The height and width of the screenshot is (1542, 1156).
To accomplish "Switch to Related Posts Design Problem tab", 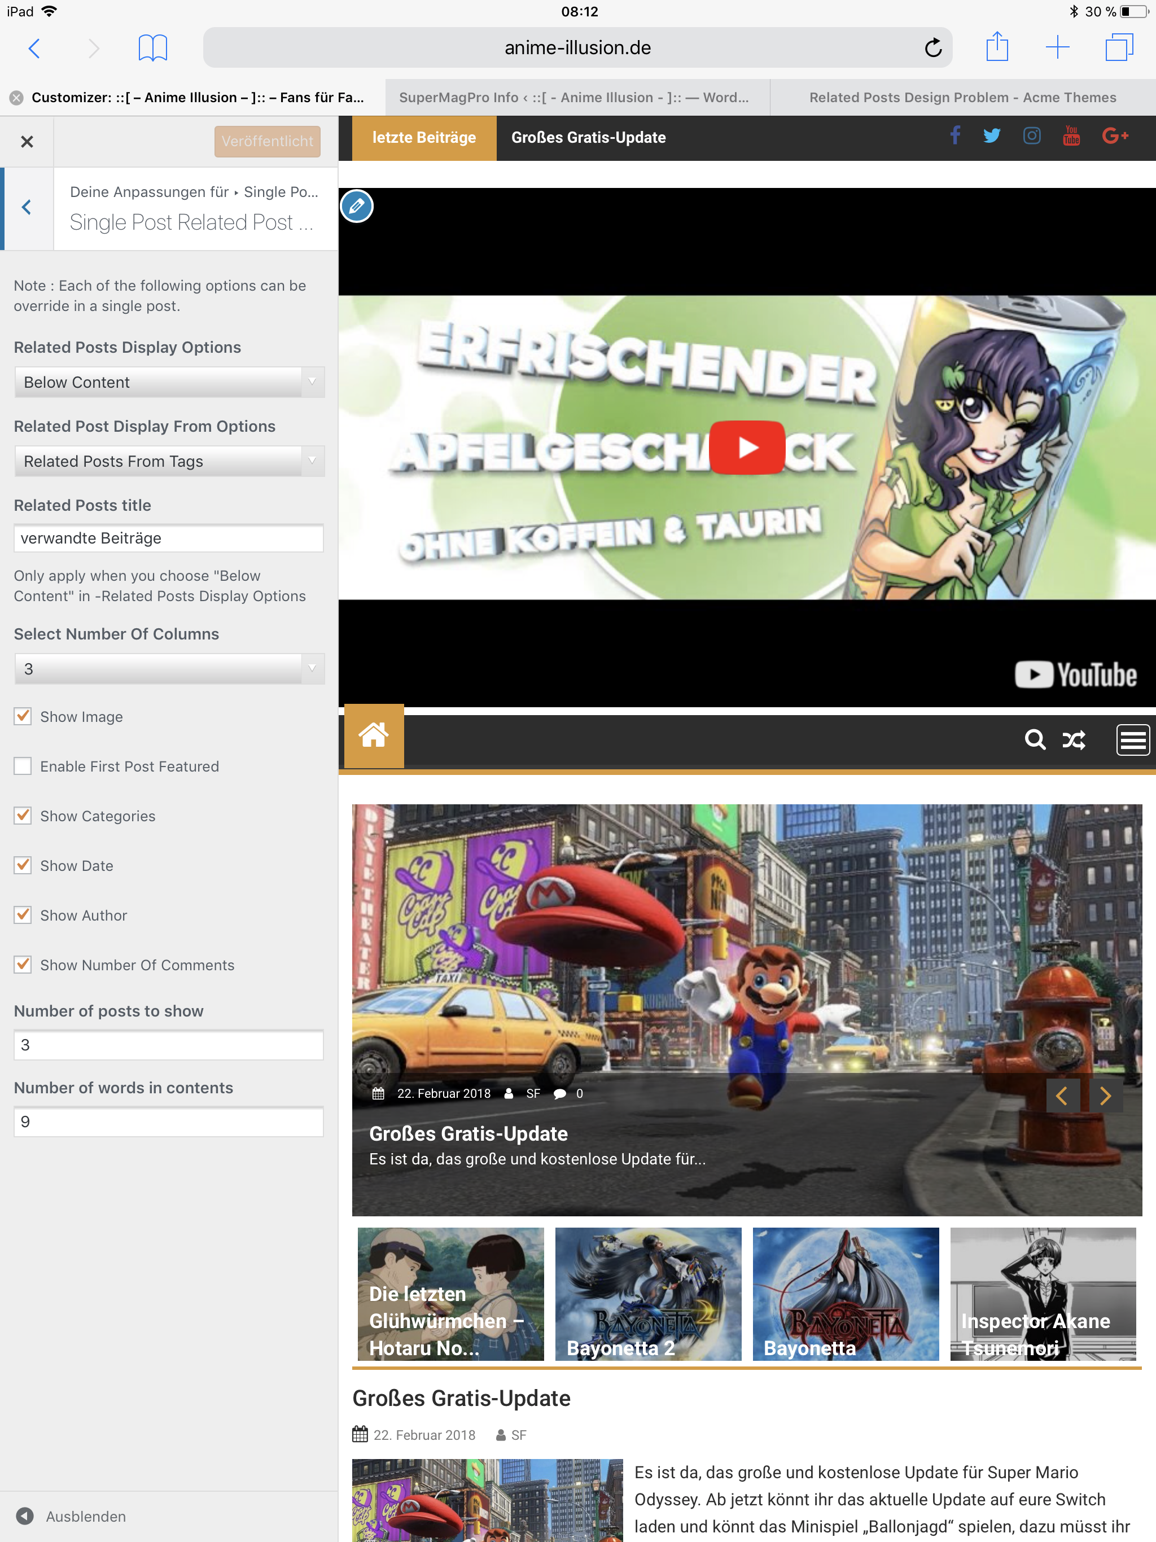I will pos(962,98).
